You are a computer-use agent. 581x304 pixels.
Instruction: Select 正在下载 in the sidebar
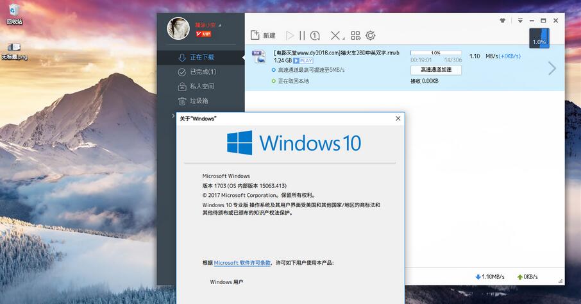click(x=201, y=57)
